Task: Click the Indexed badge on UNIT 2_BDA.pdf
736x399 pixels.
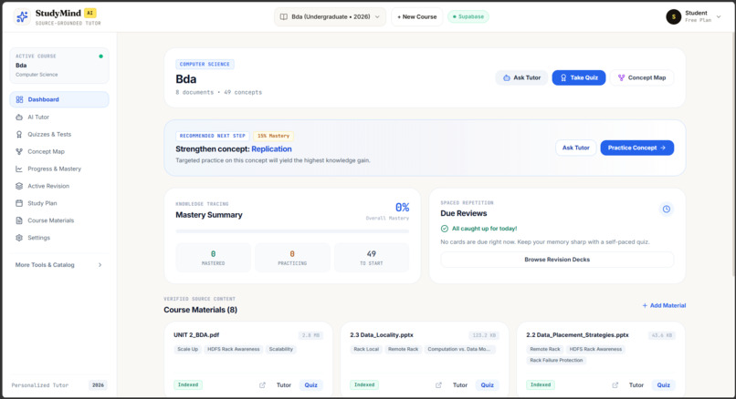Action: pyautogui.click(x=188, y=385)
